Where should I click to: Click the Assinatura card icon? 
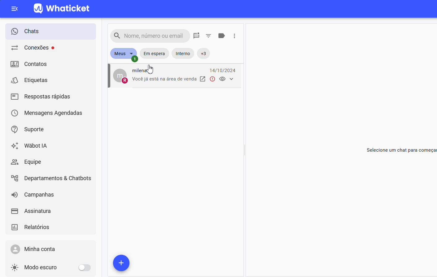15,211
